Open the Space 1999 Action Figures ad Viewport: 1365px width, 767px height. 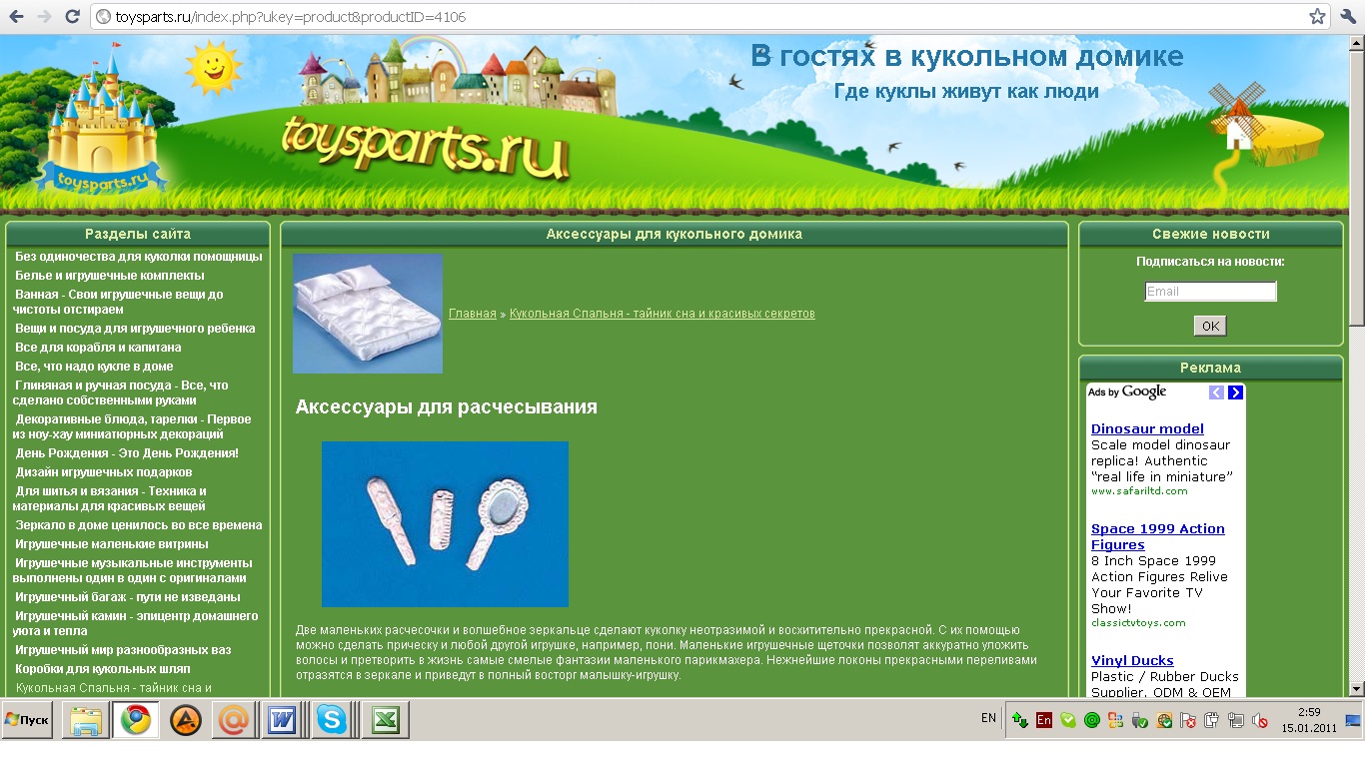pos(1157,537)
